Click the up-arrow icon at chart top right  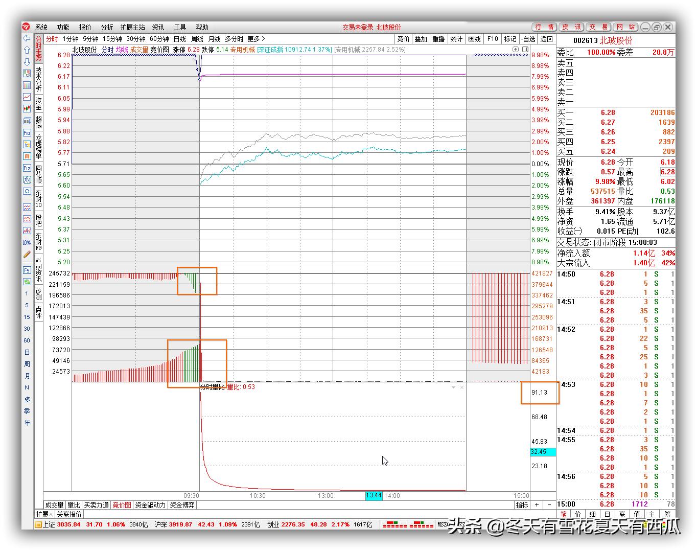[516, 50]
